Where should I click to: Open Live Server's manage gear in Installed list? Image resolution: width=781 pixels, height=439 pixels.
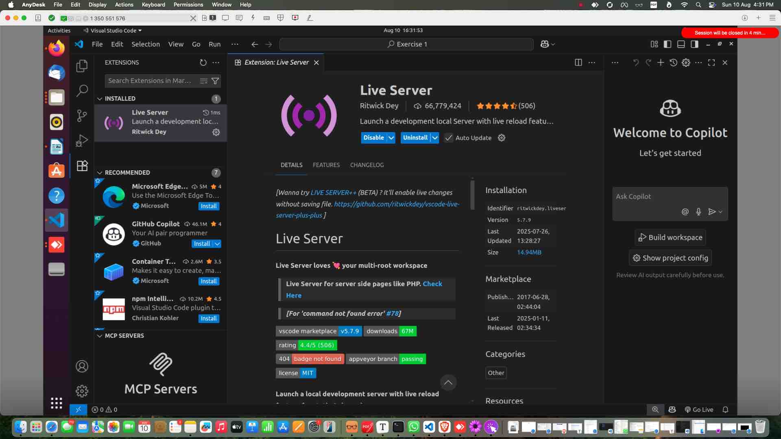click(x=216, y=132)
